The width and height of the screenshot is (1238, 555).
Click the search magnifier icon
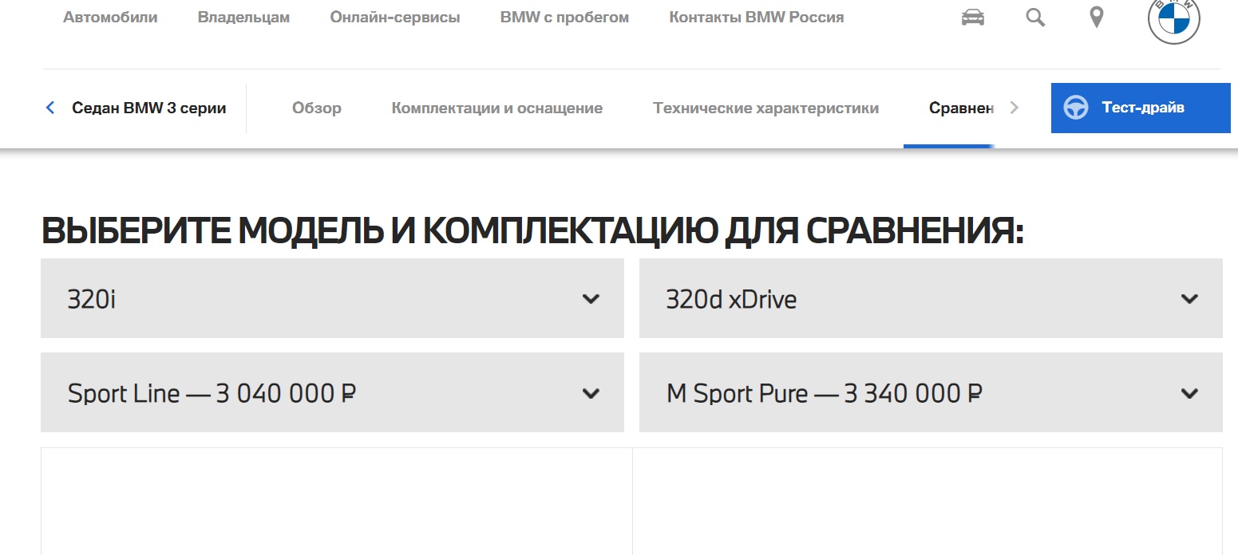(1035, 18)
